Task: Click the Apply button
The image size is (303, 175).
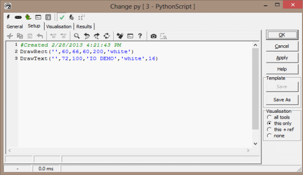Action: 282,58
